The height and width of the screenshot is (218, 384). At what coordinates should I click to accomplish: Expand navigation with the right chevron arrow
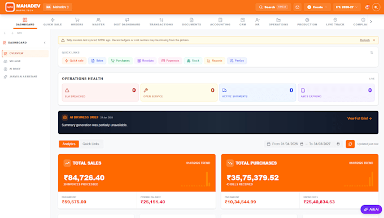[371, 21]
